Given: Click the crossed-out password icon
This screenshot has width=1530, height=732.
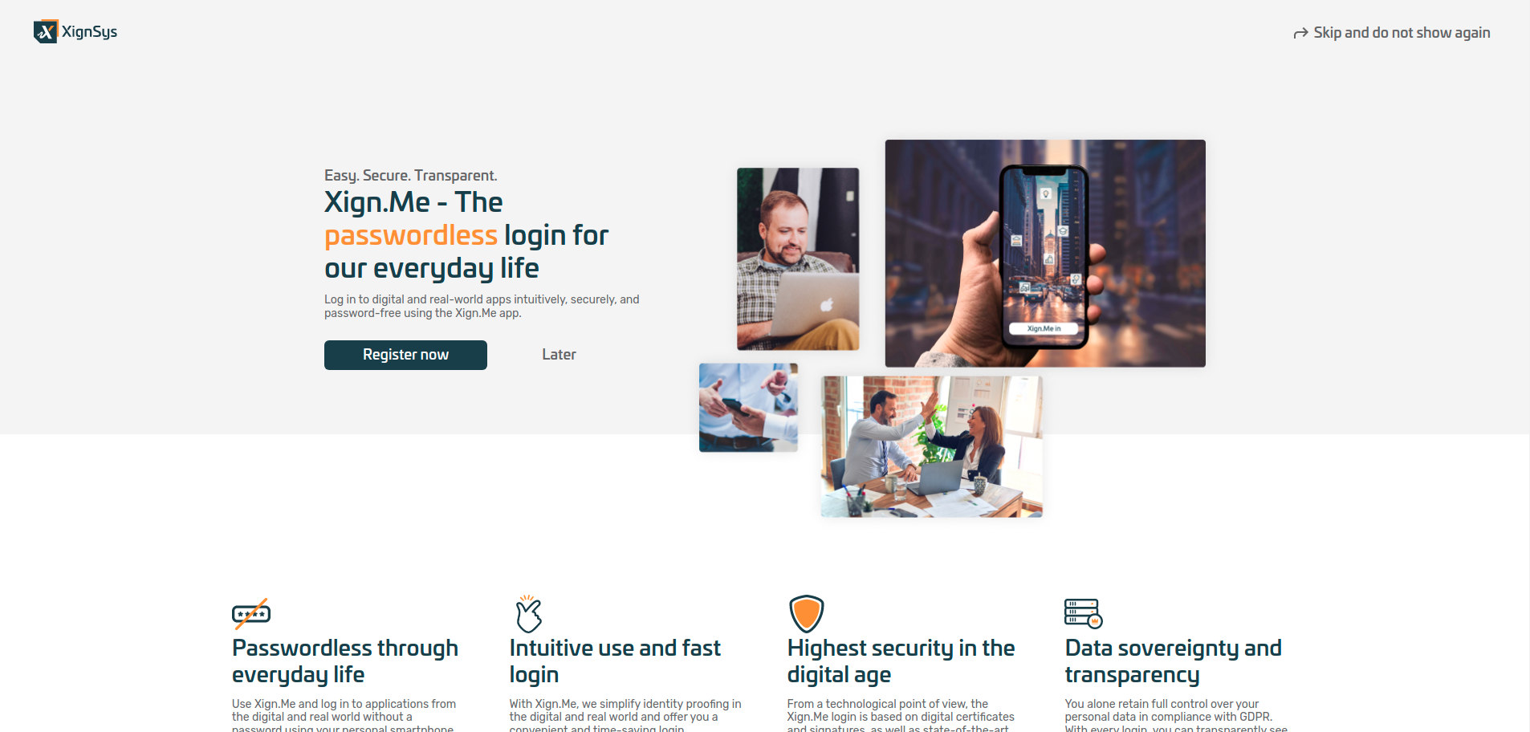Looking at the screenshot, I should (251, 614).
